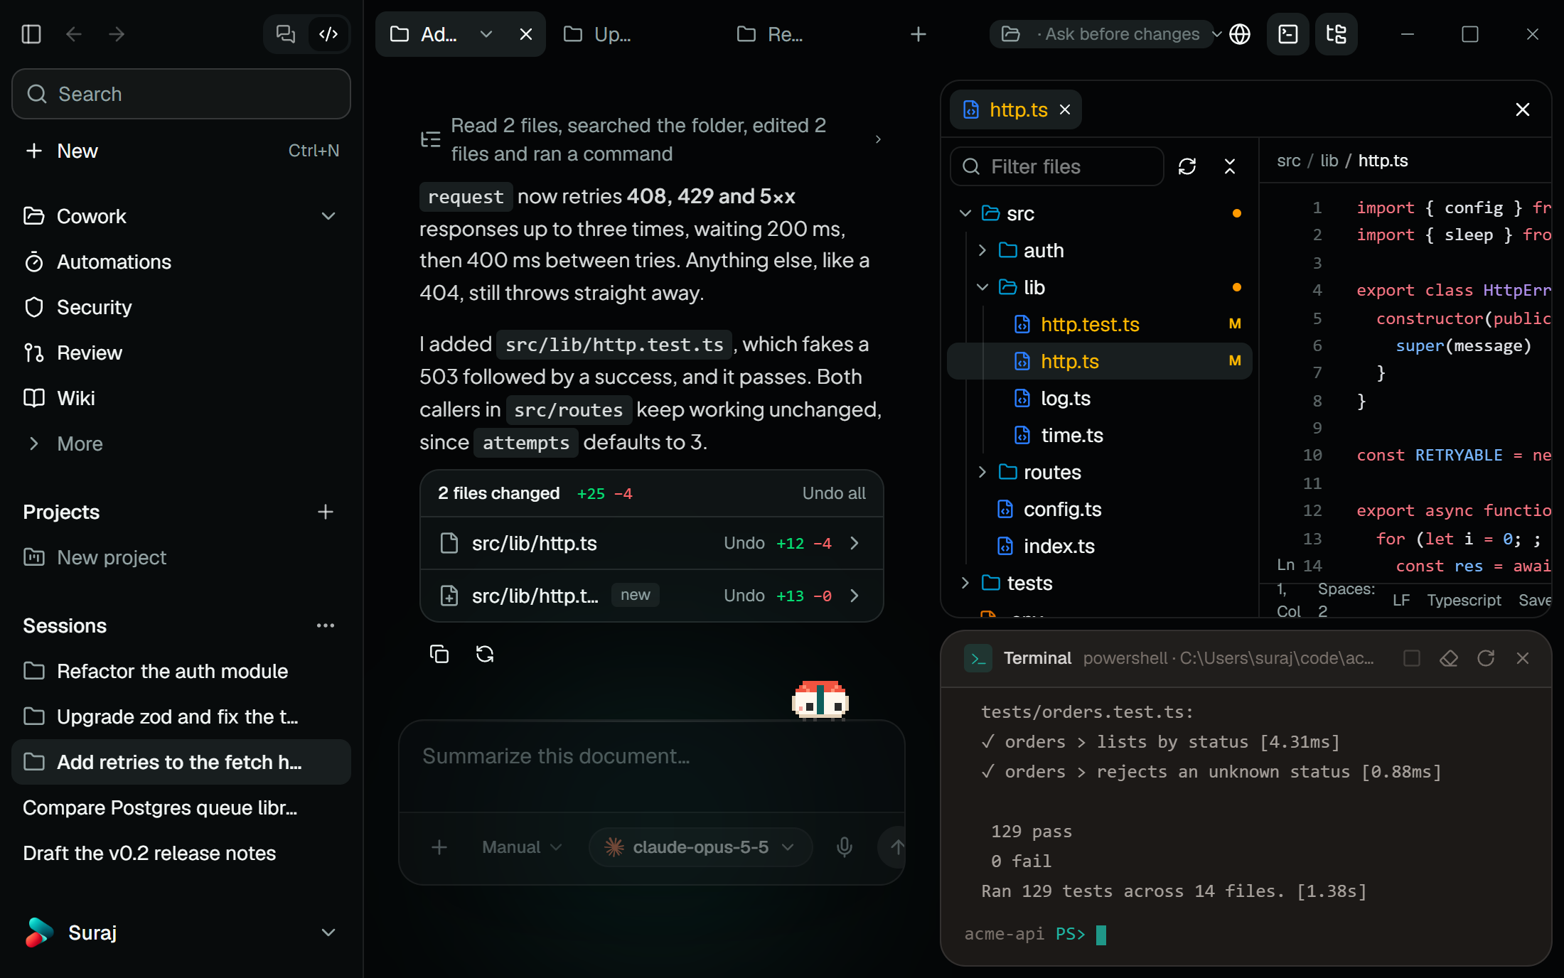Close the 'Ad...' tab
1564x978 pixels.
526,34
